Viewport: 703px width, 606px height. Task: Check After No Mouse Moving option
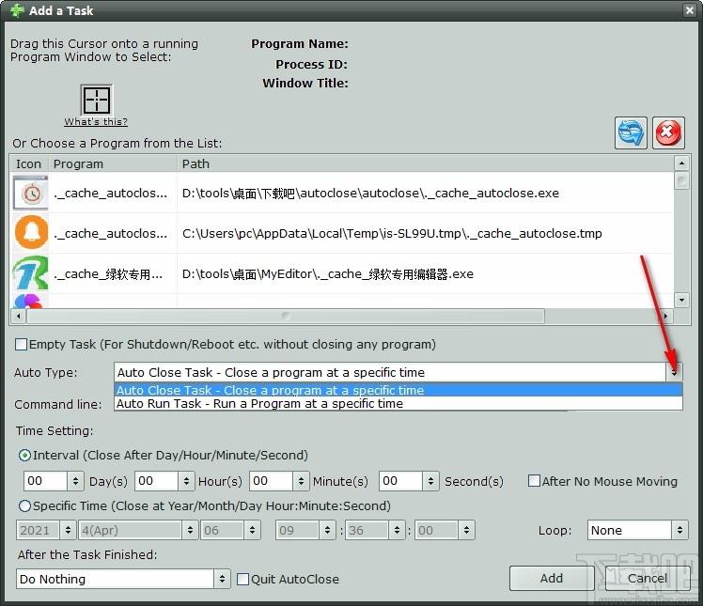tap(534, 481)
